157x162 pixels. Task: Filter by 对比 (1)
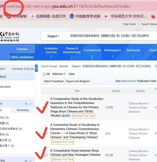click(x=4, y=118)
